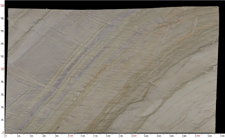Click the 120 label on horizontal ruler
This screenshot has width=225, height=138.
(x=83, y=136)
